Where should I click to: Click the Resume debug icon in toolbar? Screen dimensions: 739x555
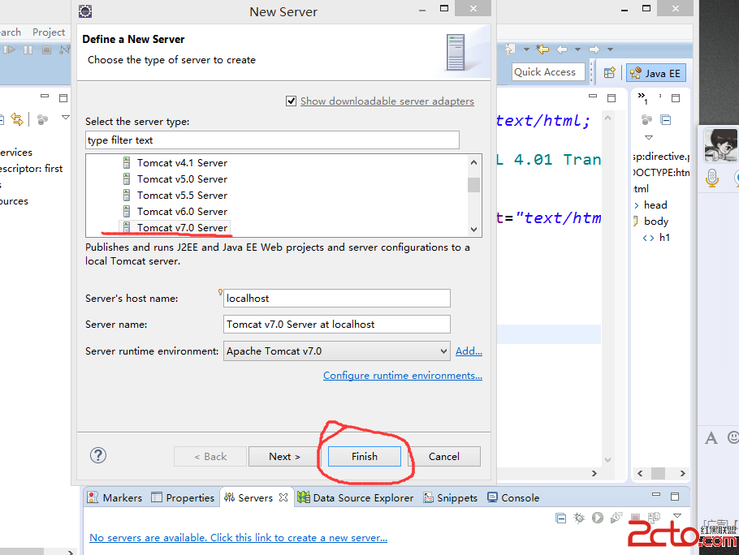pos(10,49)
